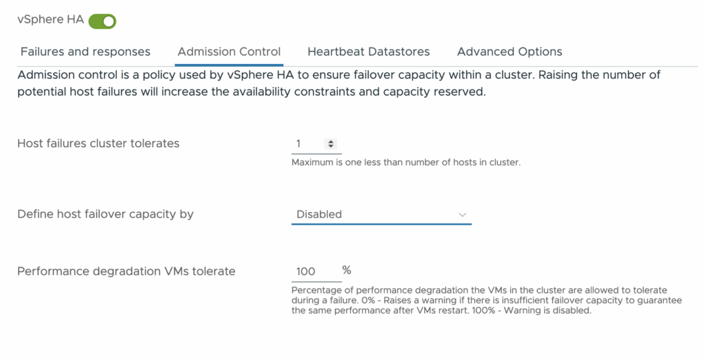Image resolution: width=706 pixels, height=361 pixels.
Task: Toggle the vSphere HA switch off
Action: 102,21
